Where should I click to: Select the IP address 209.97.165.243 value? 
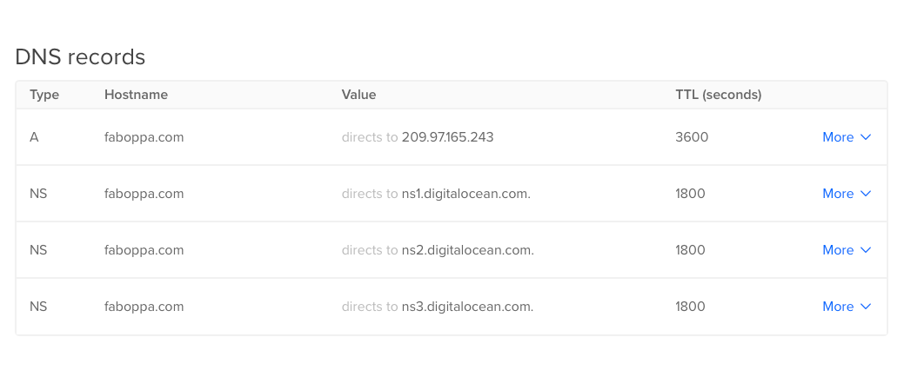pos(447,137)
